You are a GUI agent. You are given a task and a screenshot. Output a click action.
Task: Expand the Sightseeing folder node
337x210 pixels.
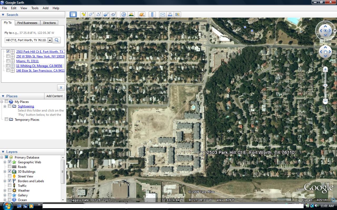(x=5, y=106)
